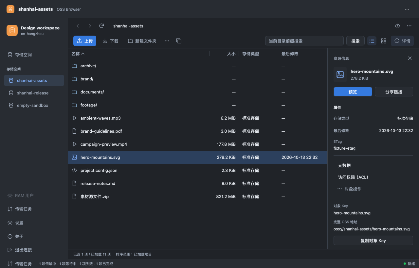Go forward with the right arrow

[x=90, y=26]
